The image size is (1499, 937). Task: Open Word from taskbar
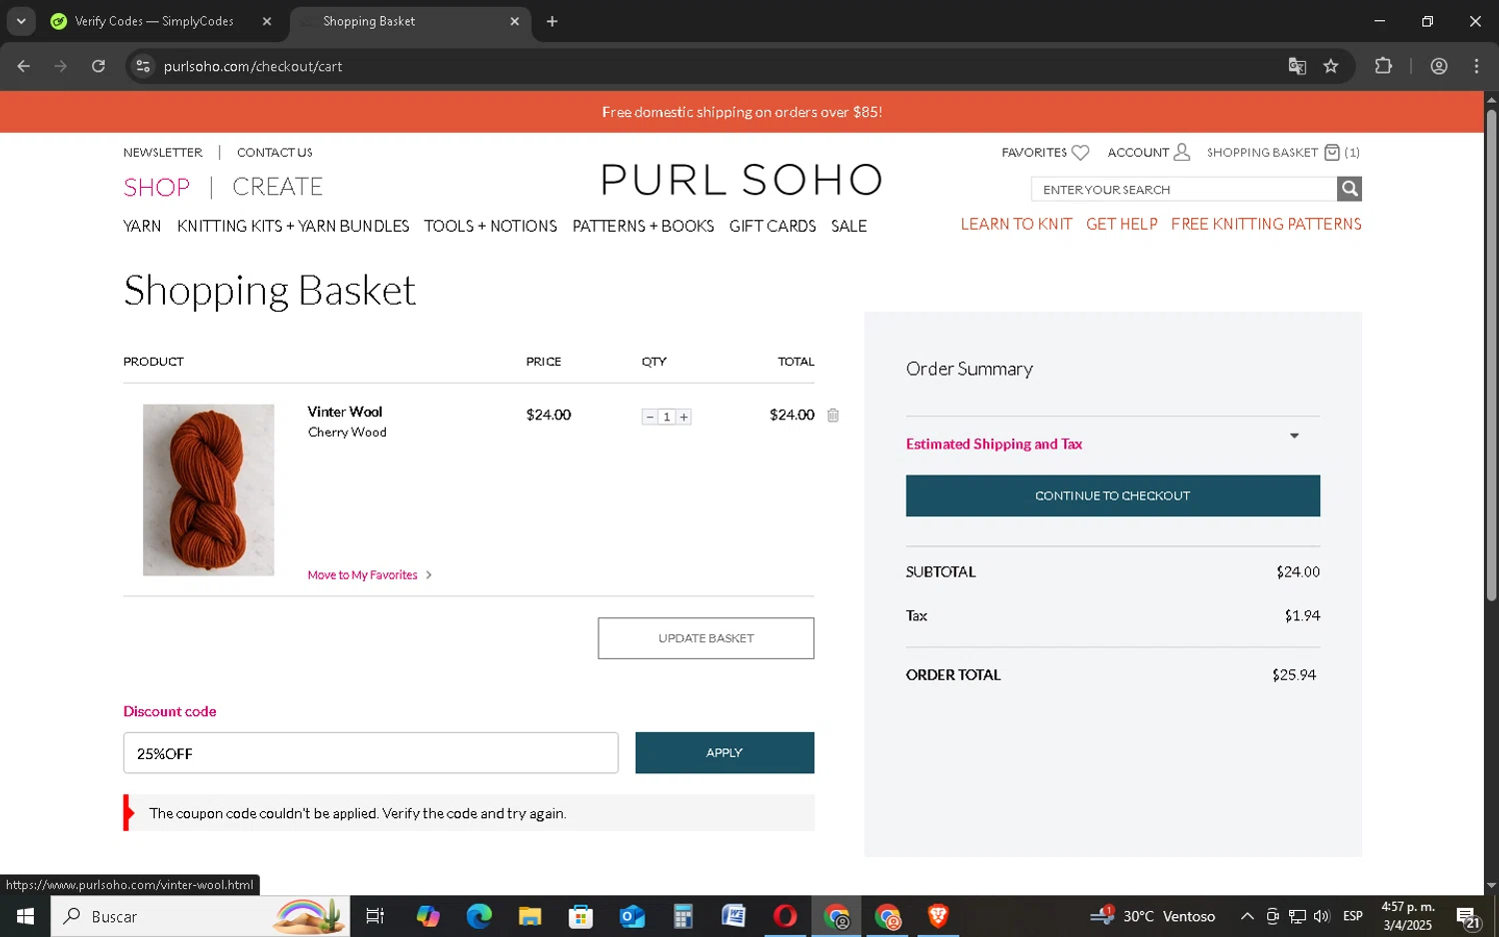click(734, 916)
